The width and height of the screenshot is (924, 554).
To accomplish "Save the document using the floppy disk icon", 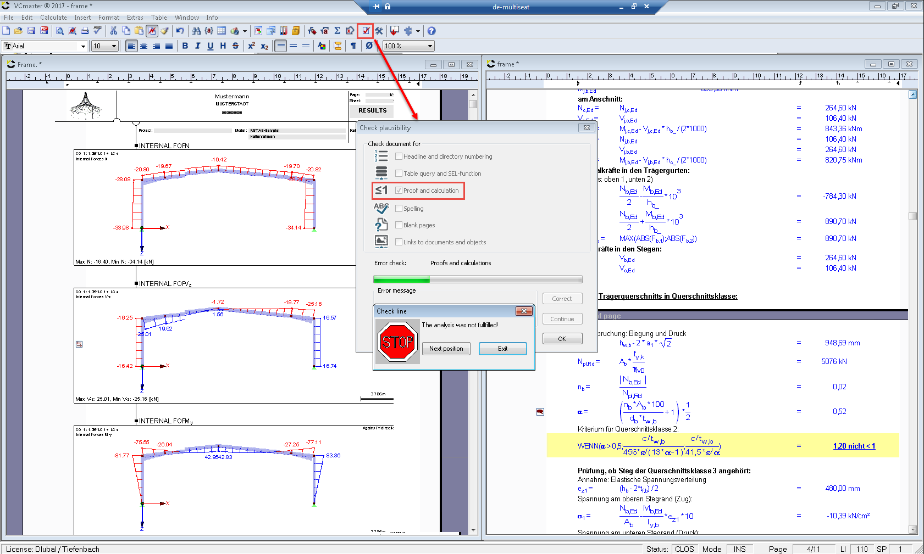I will pos(31,31).
